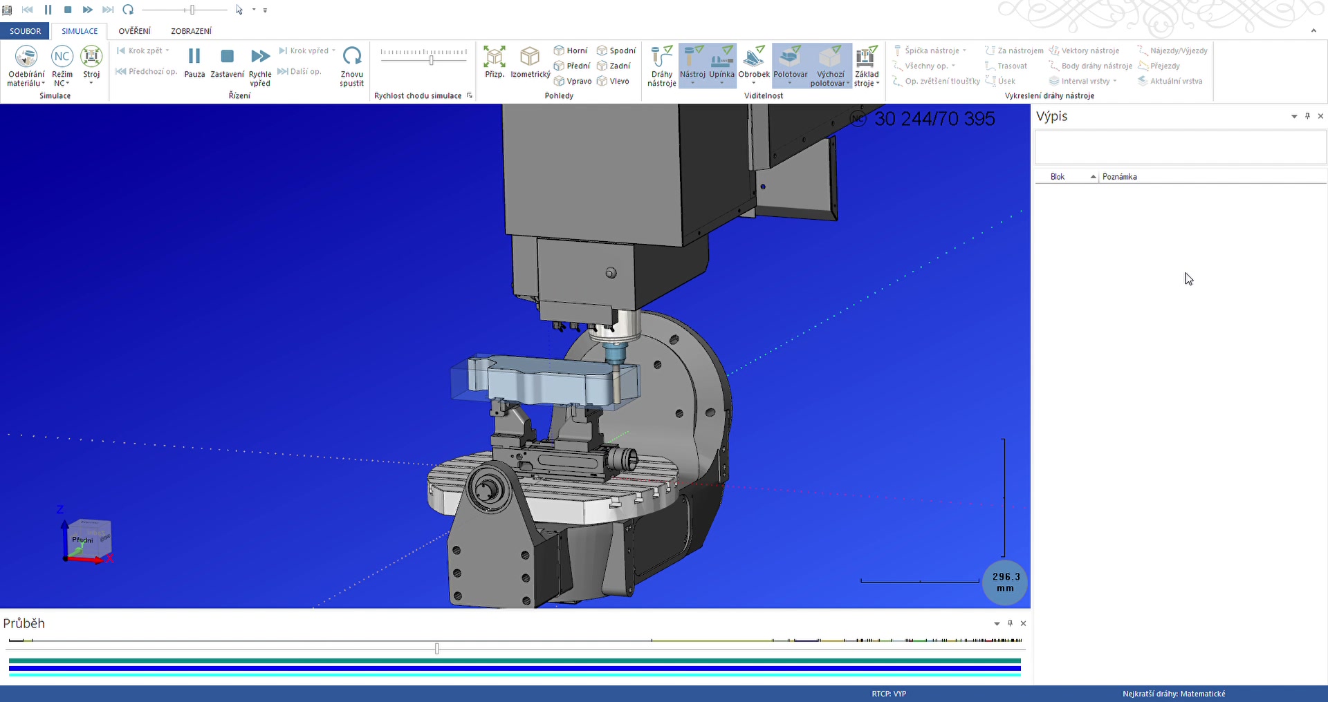This screenshot has height=702, width=1328.
Task: Switch to the OVĚŘENÍ tab
Action: pos(134,31)
